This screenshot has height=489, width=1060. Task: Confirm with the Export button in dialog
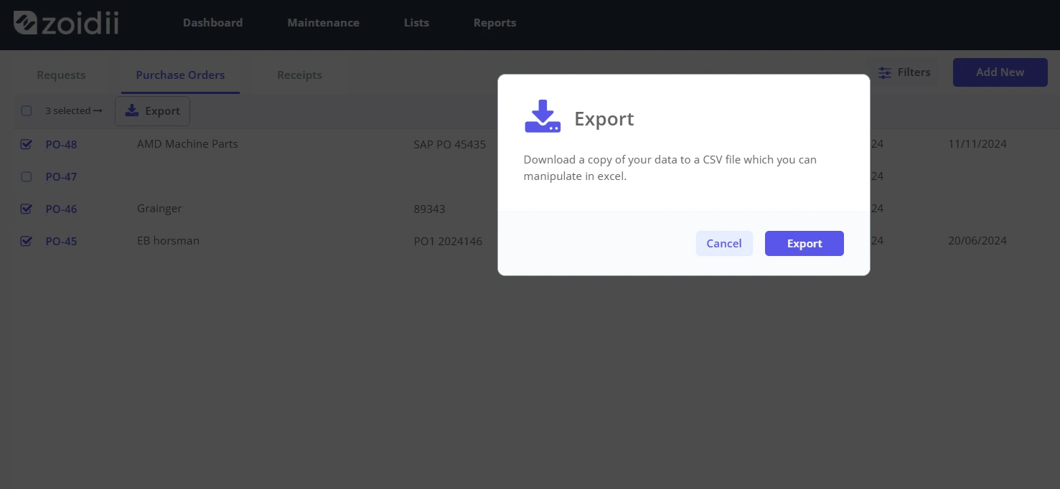(x=805, y=244)
